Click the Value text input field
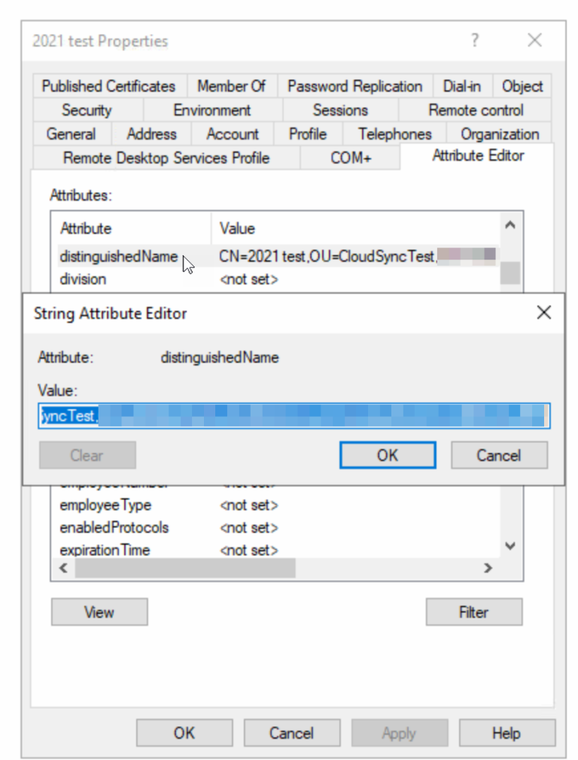This screenshot has height=760, width=578. pos(294,416)
